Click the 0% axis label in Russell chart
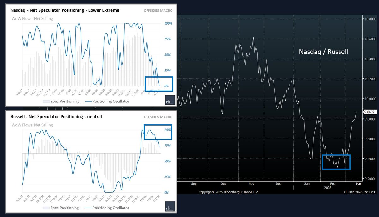 (x=166, y=192)
